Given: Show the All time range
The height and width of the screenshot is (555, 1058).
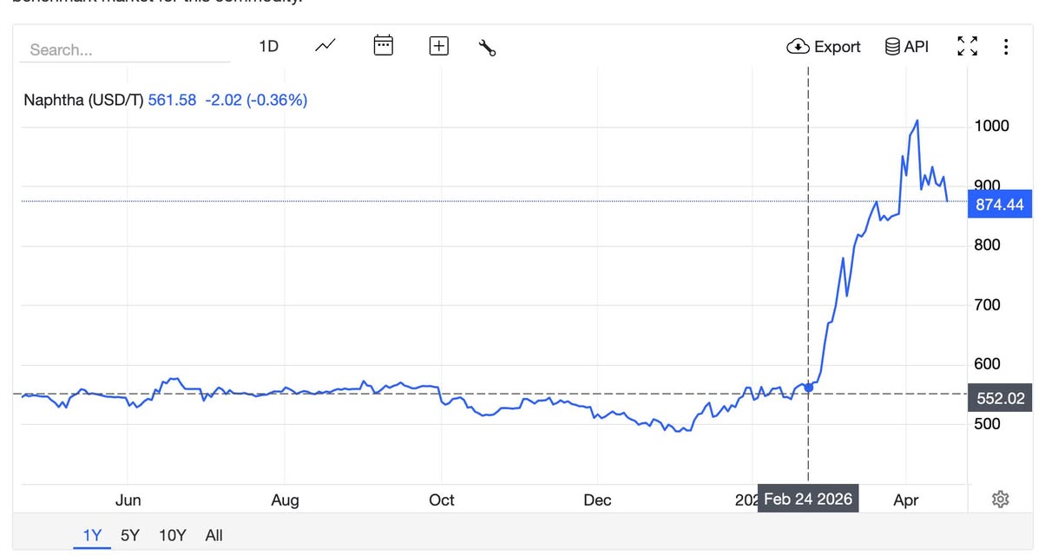Looking at the screenshot, I should 214,535.
